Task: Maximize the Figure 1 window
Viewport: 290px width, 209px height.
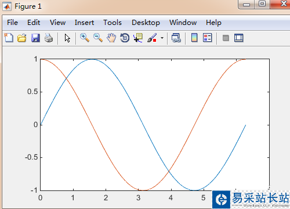Action: pos(262,4)
